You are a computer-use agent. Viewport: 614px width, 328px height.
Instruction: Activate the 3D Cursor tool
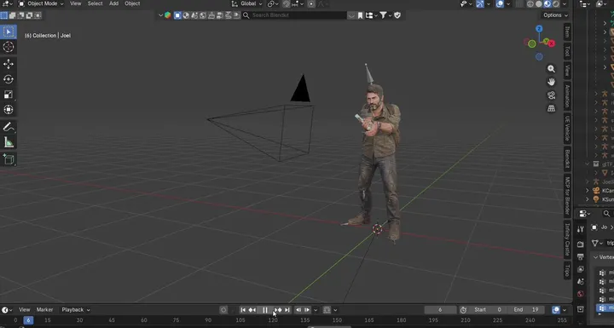tap(9, 47)
